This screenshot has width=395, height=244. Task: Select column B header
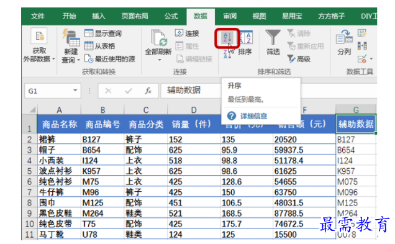pos(102,110)
